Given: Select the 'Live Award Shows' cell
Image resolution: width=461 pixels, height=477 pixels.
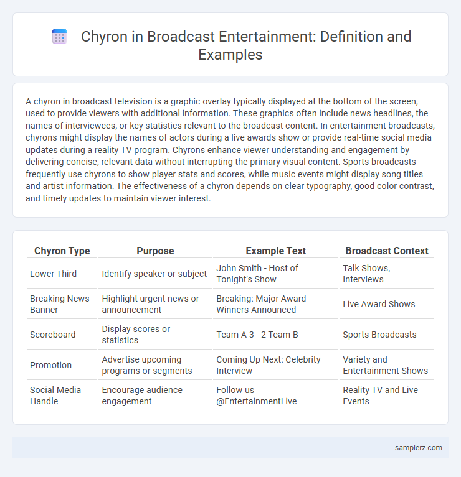Looking at the screenshot, I should coord(387,304).
